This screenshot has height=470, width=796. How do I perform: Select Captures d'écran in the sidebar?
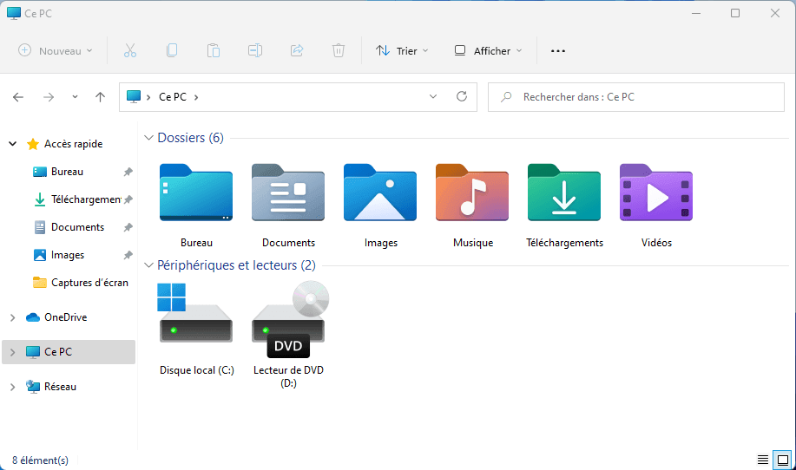click(89, 283)
